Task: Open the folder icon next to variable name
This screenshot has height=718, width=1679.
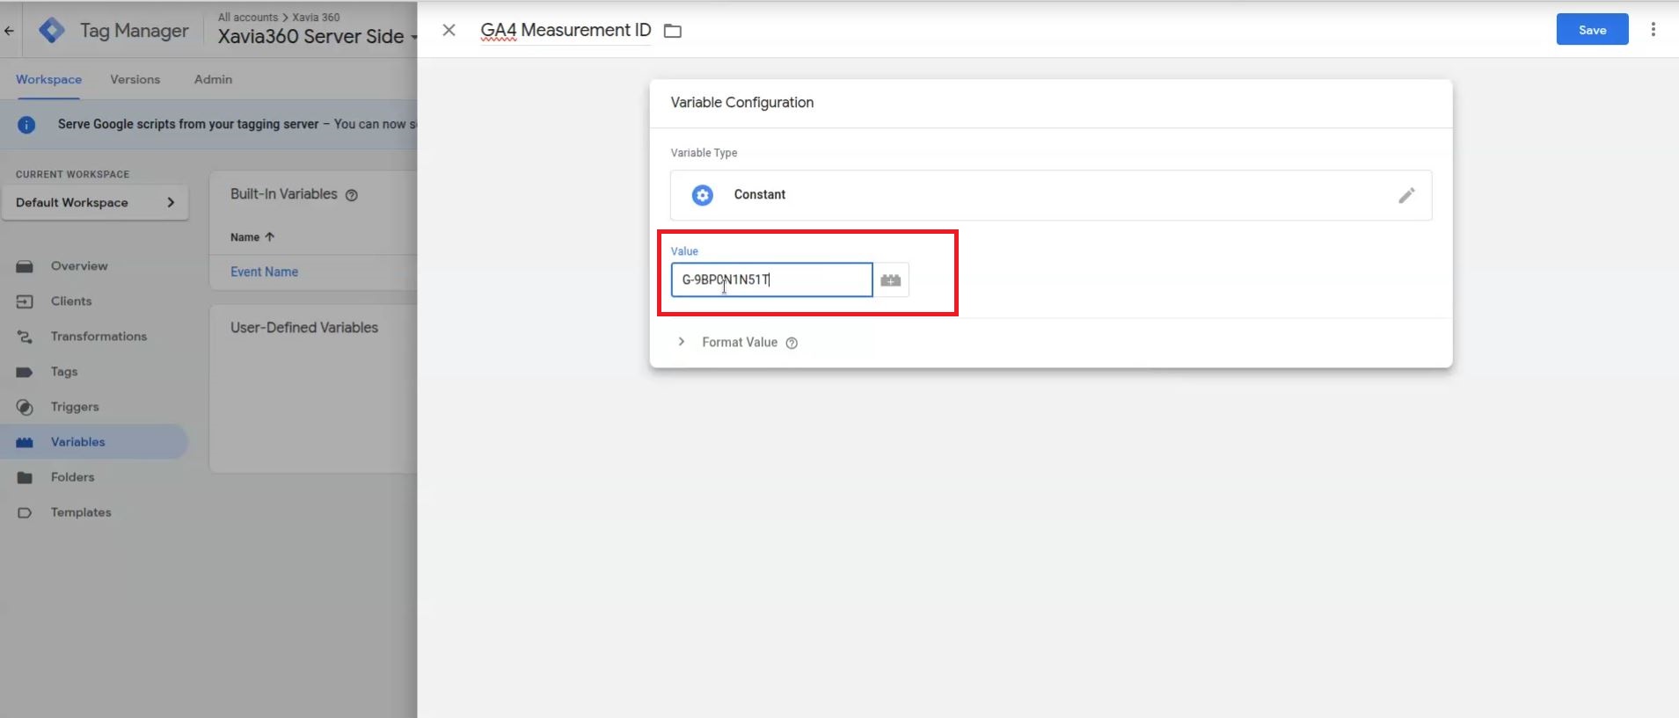Action: [673, 31]
